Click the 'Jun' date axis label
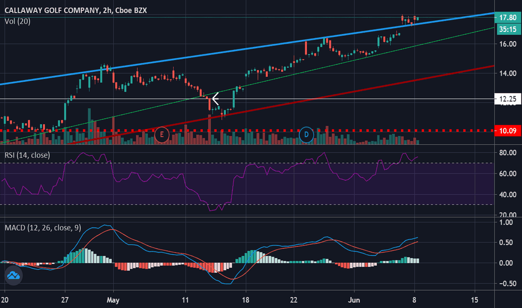The image size is (522, 308). [x=354, y=300]
